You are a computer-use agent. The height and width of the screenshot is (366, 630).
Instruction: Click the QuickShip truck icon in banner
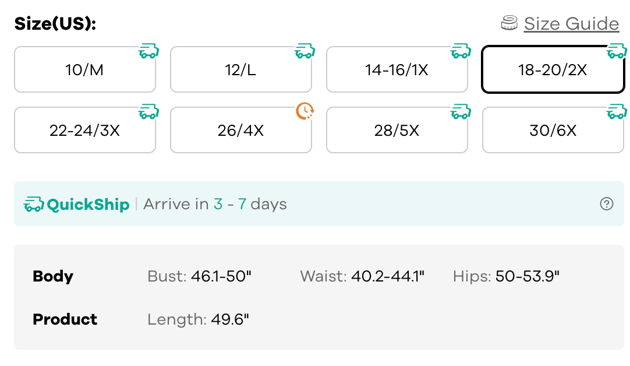(x=34, y=205)
